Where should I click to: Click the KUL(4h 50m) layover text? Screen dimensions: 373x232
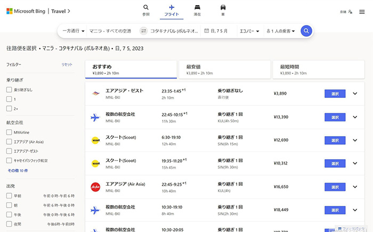point(228,121)
